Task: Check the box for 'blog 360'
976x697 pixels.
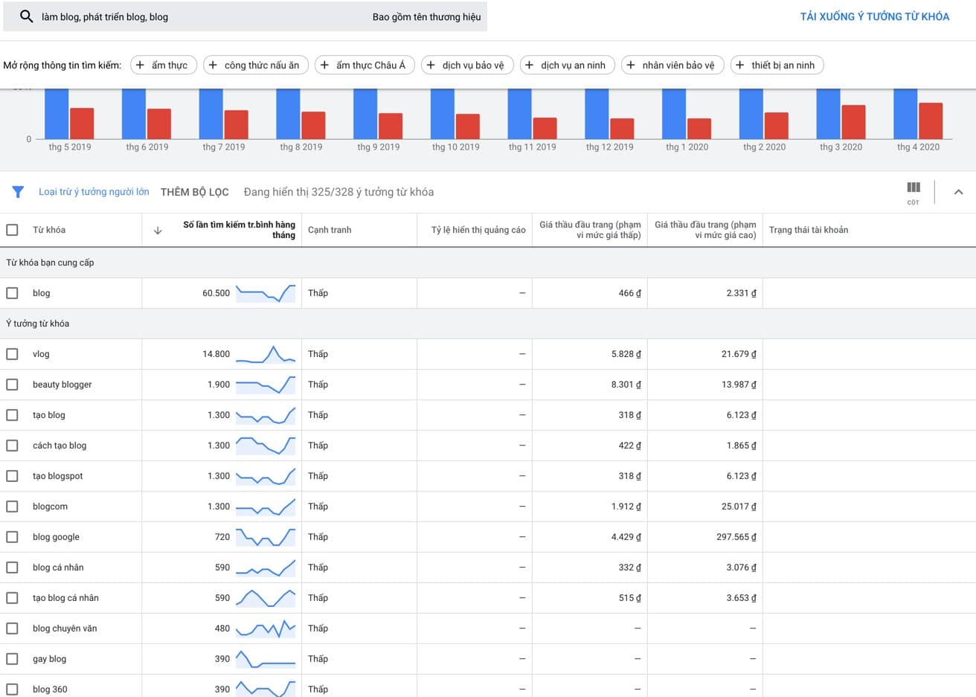Action: tap(12, 690)
